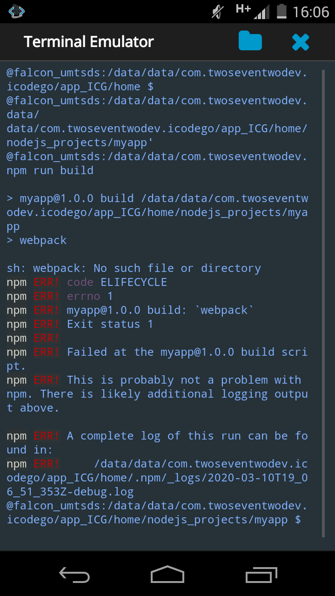Tap the muted sound status icon
Screen dimensions: 335x596
[217, 12]
